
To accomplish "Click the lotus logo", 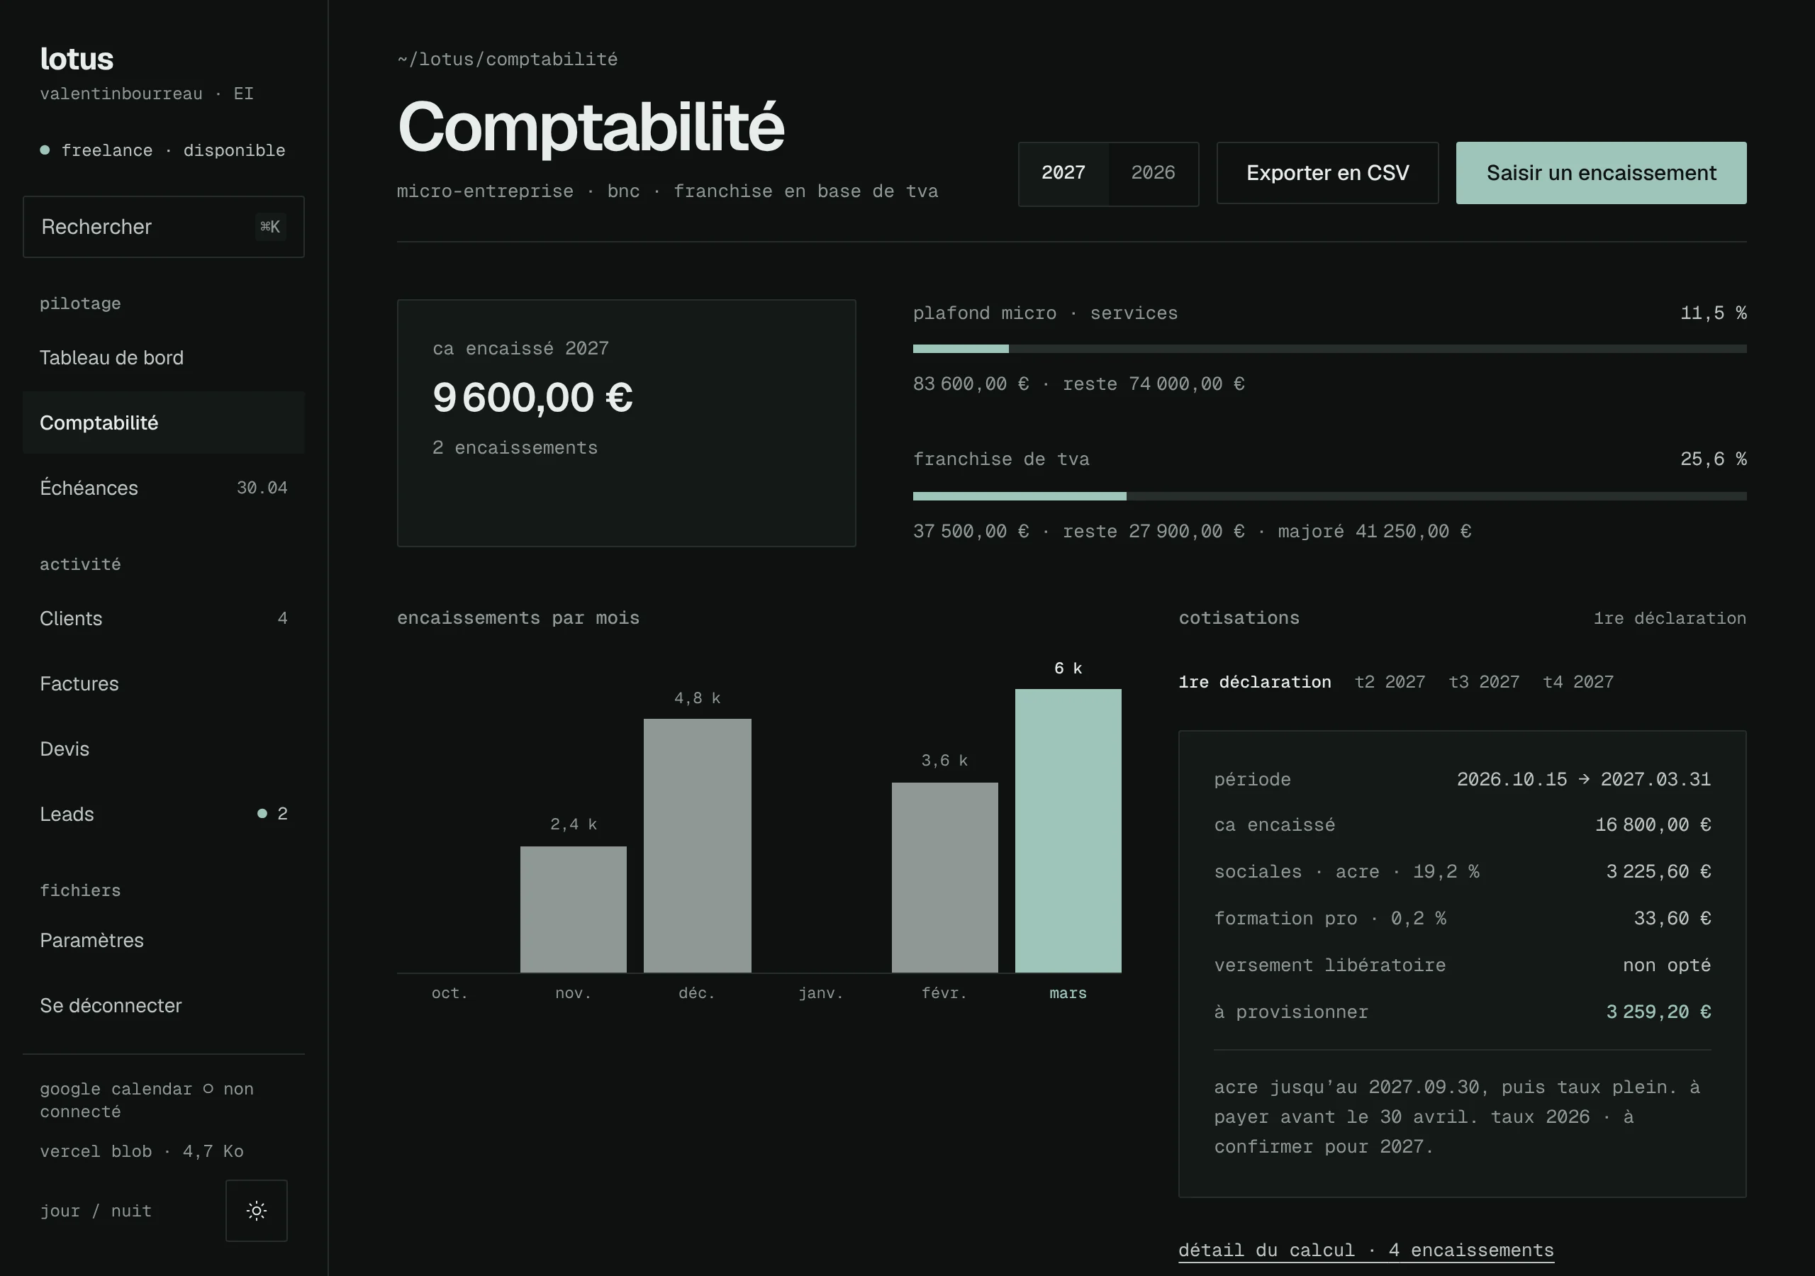I will [77, 59].
